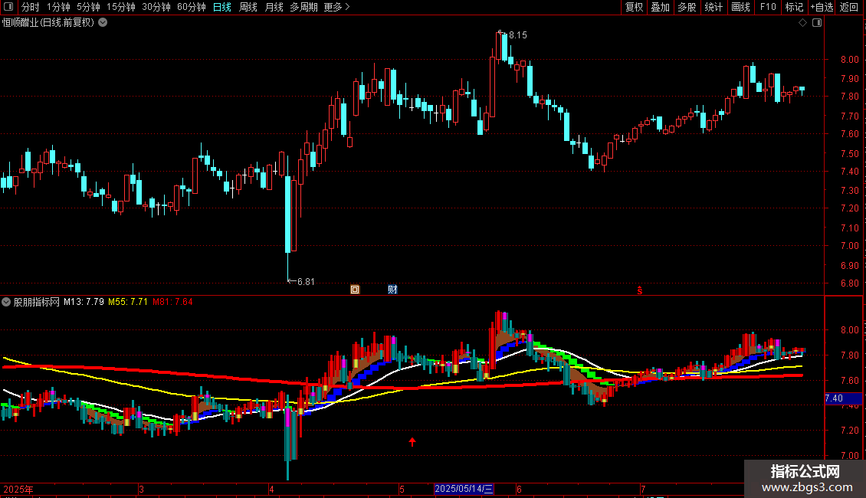Image resolution: width=866 pixels, height=498 pixels.
Task: Click the 2025年 timeline label
Action: [x=18, y=489]
